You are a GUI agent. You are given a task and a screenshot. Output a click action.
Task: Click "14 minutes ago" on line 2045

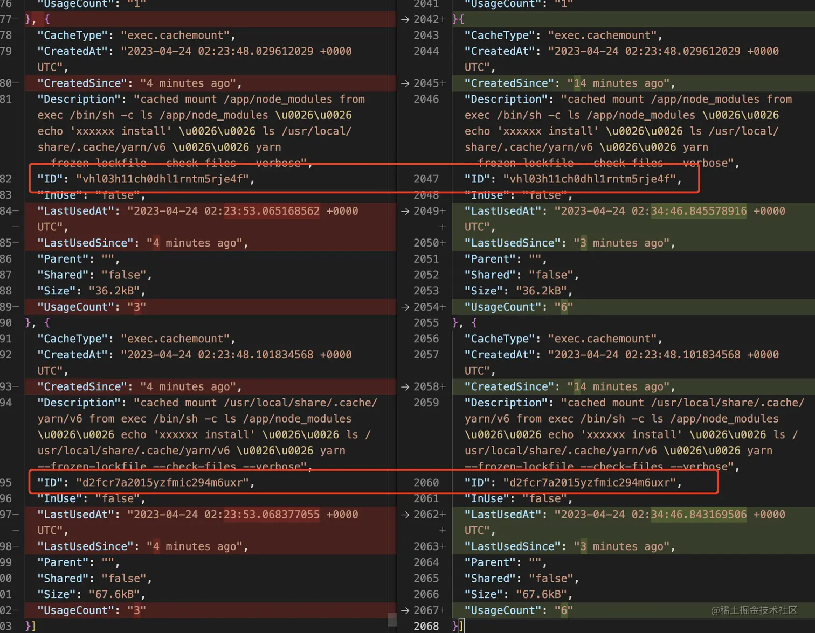(x=618, y=83)
